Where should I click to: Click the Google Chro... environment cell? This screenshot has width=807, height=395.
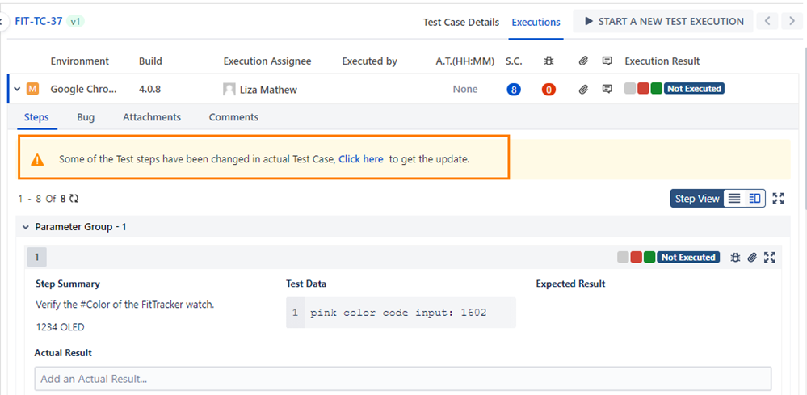click(x=84, y=89)
